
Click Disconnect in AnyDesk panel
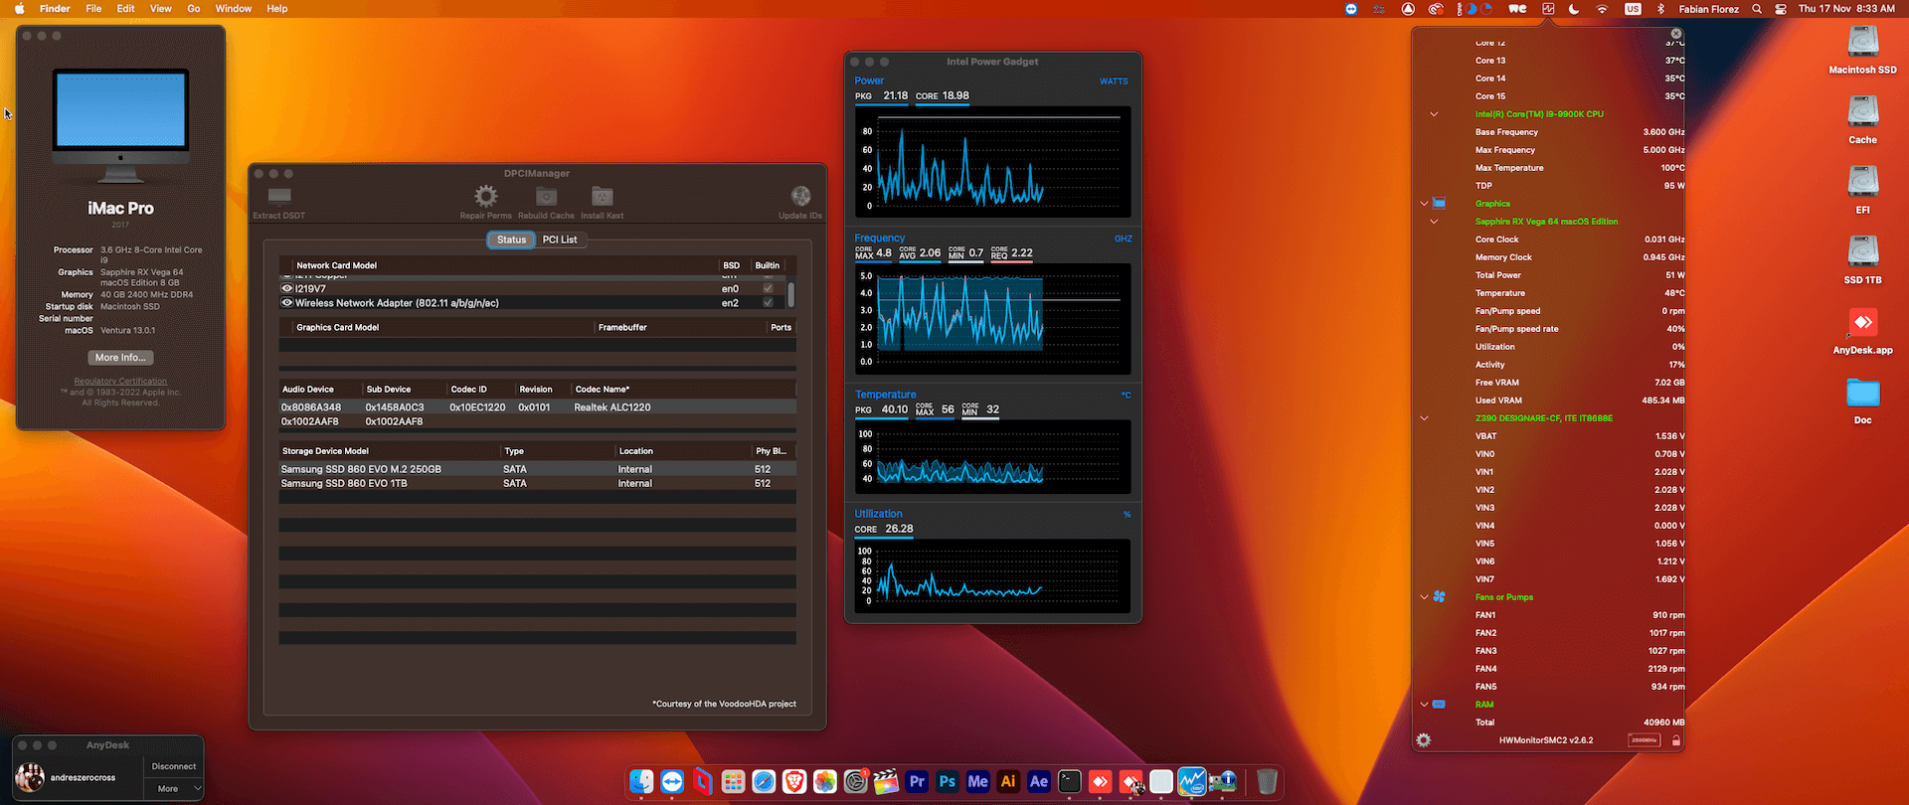pos(174,766)
